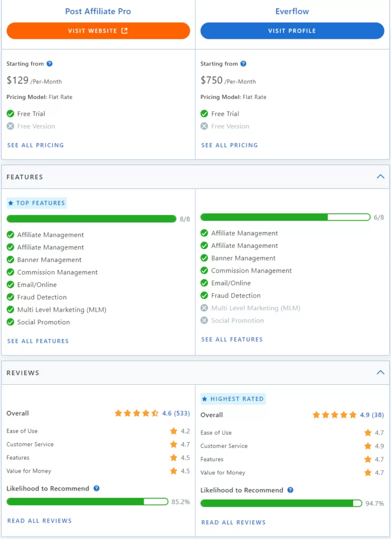Click Everflow's unavailable Social Promotion mark
Image resolution: width=391 pixels, height=539 pixels.
(204, 321)
